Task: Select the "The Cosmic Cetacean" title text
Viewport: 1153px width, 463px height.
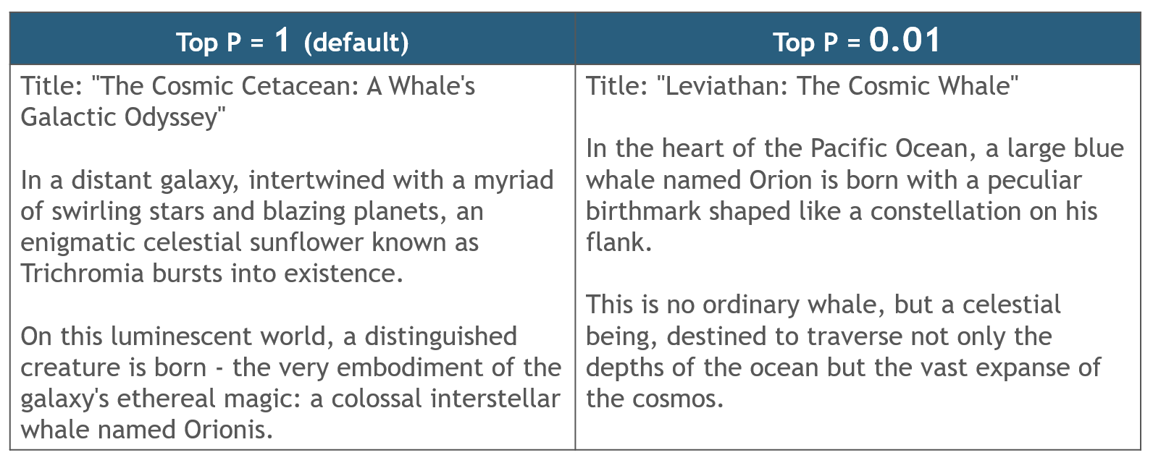Action: pyautogui.click(x=227, y=86)
